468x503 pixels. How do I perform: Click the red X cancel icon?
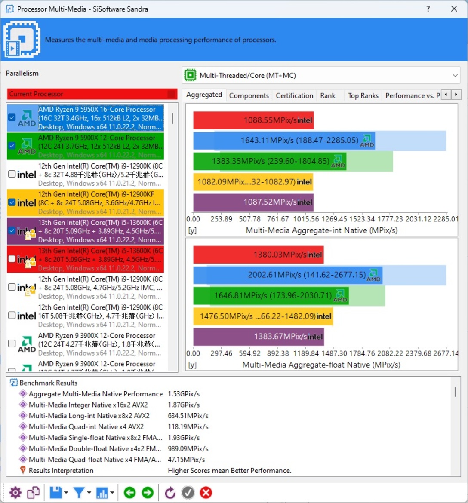206,493
